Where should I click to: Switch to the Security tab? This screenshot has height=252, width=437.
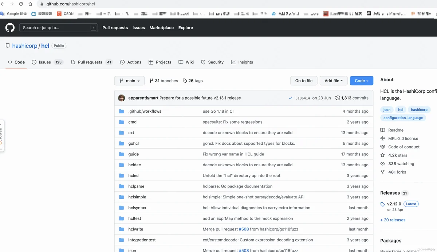tap(212, 62)
